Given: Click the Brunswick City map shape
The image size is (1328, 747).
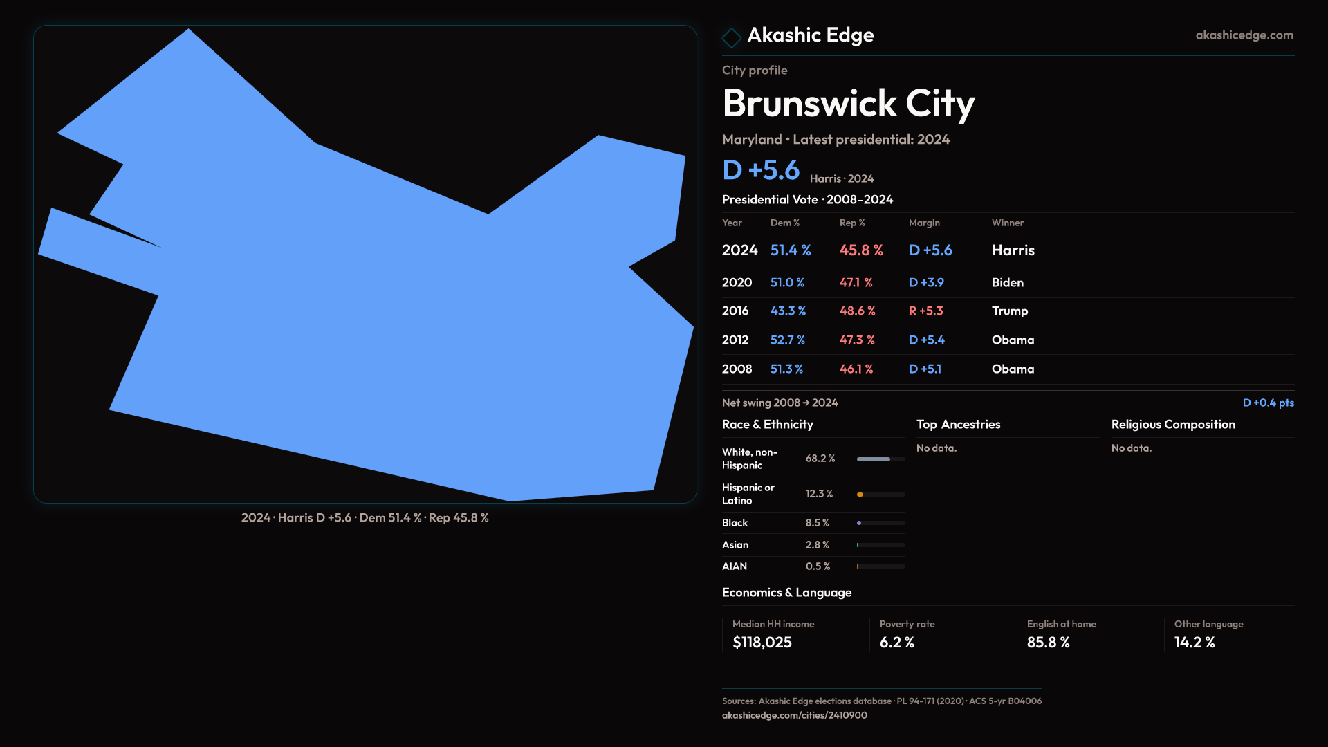Looking at the screenshot, I should 387,318.
